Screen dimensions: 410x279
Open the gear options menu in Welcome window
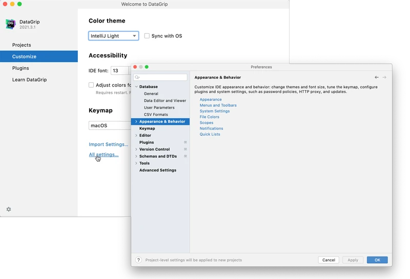pos(9,209)
